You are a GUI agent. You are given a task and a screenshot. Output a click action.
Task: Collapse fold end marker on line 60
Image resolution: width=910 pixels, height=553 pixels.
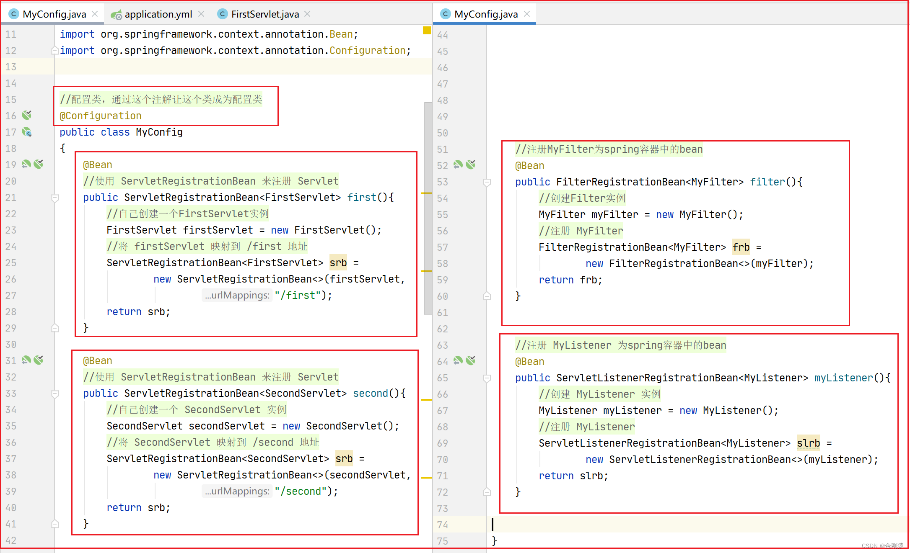(487, 296)
